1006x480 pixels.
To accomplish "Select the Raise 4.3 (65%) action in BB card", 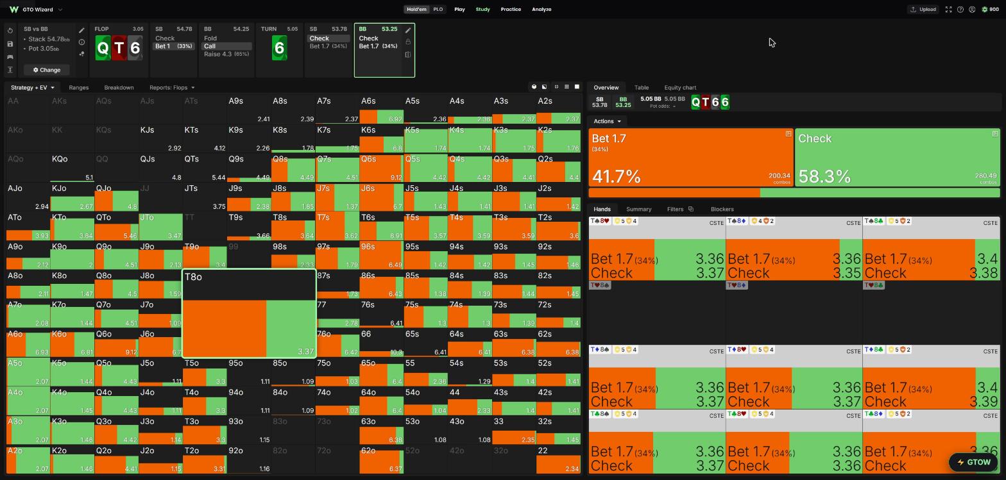I will [226, 54].
